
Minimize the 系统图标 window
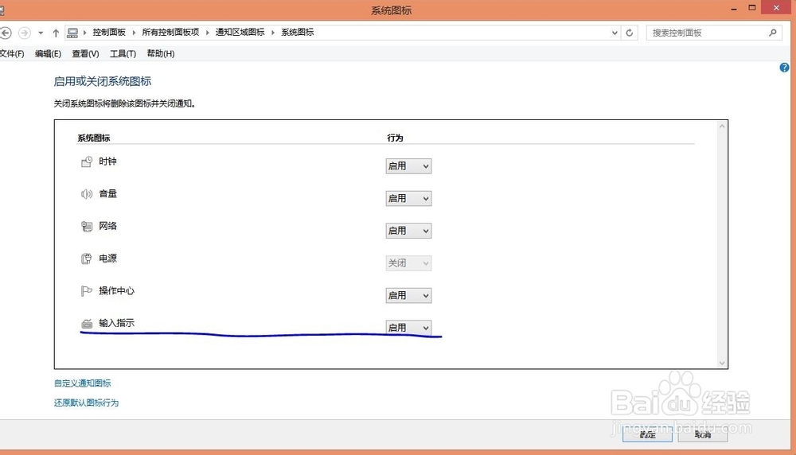coord(734,9)
